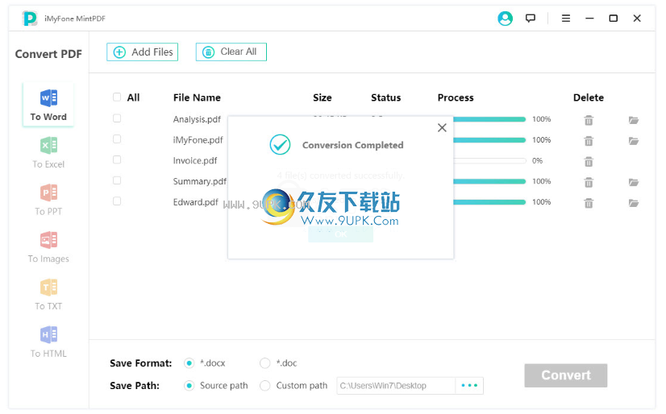
Task: Open the hamburger menu
Action: (x=566, y=19)
